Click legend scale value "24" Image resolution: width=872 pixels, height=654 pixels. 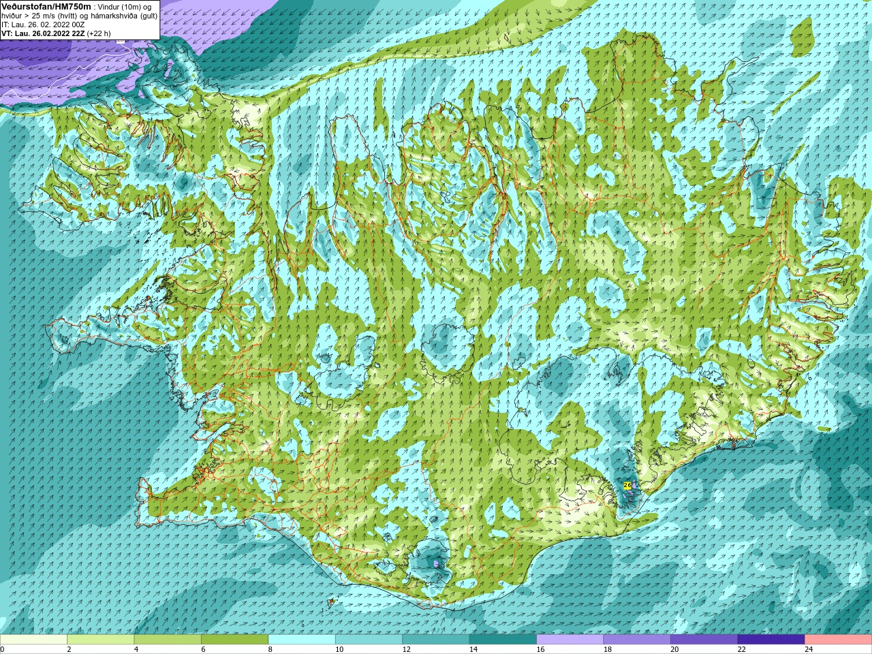[809, 650]
